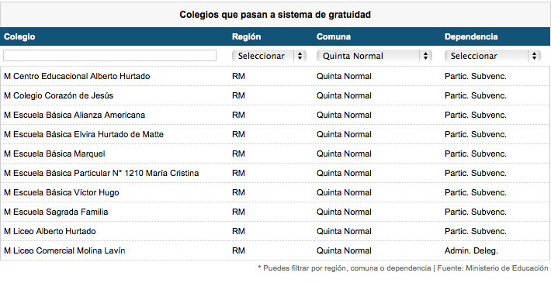Select M Escuela Básica Alianza Americana row
The height and width of the screenshot is (283, 551).
(275, 115)
